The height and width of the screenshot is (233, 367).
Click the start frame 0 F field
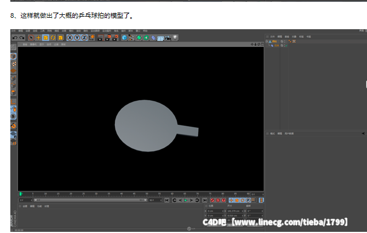tap(25, 200)
